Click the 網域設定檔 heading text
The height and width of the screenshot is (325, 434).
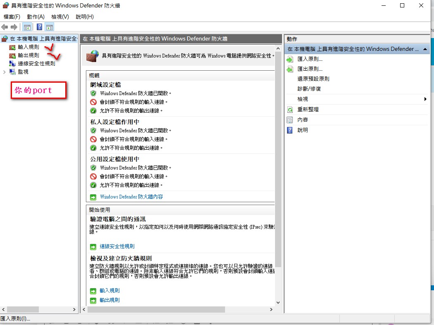[x=106, y=85]
